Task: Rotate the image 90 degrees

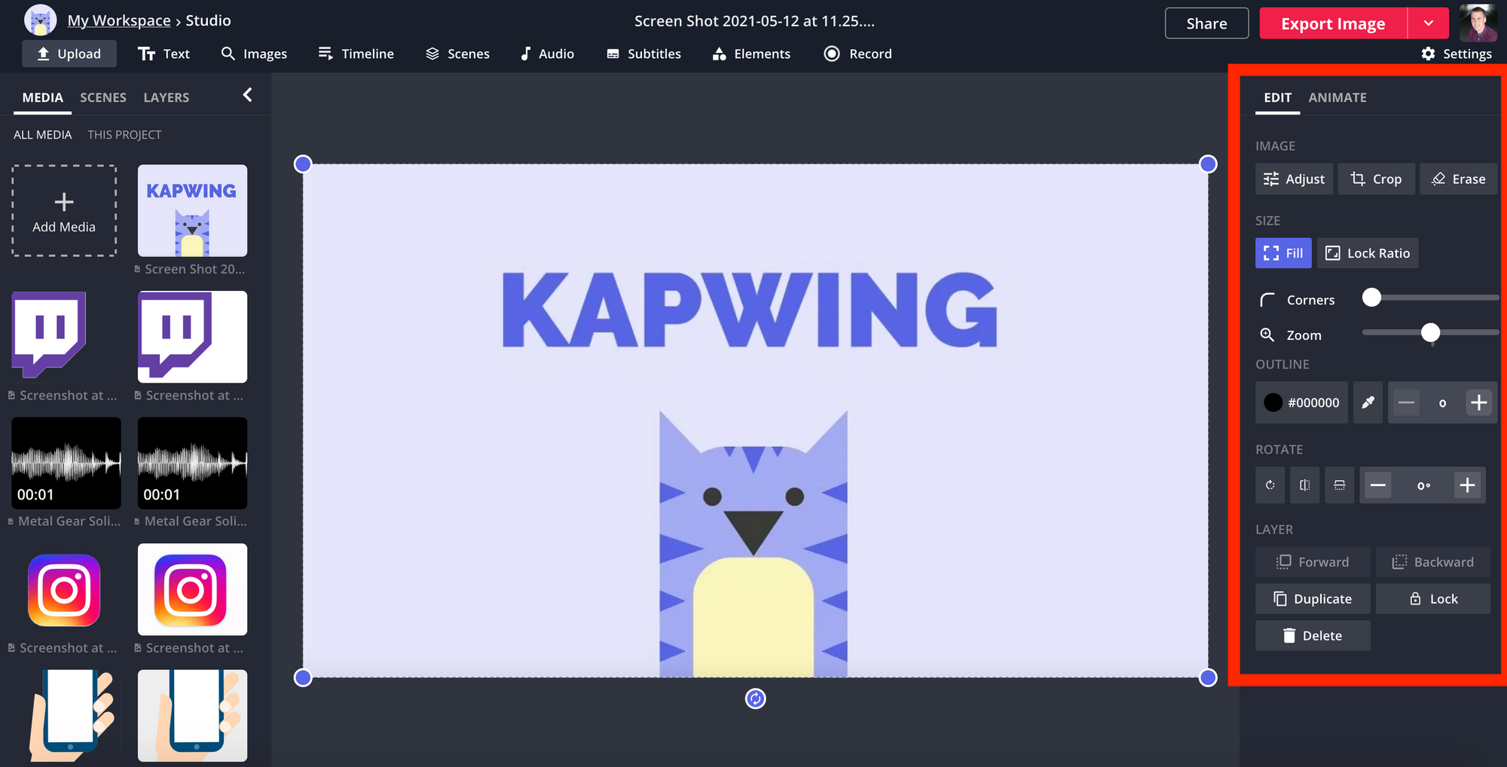Action: 1270,485
